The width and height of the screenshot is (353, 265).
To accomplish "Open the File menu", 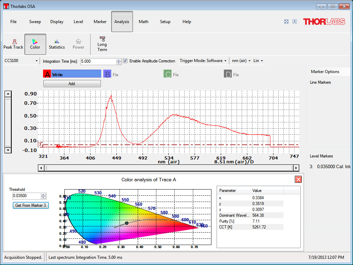I will [13, 22].
